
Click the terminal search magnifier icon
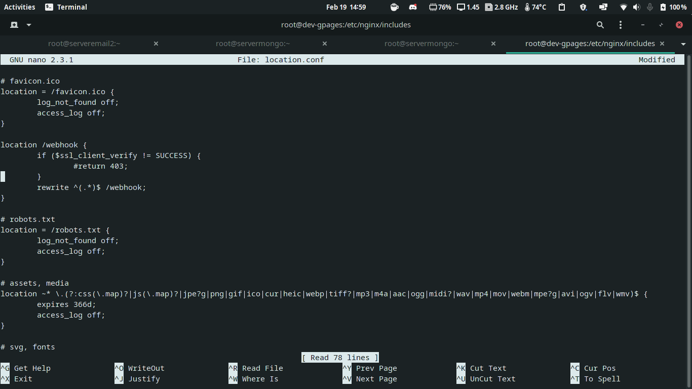tap(600, 25)
